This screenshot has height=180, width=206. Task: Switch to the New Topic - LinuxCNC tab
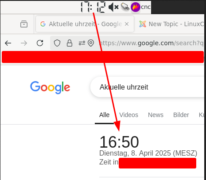(x=171, y=24)
